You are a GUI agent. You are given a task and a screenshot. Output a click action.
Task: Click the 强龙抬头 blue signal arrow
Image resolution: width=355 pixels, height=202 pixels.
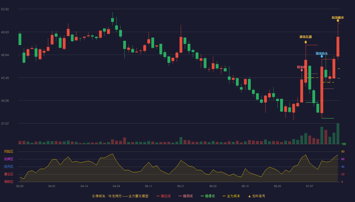322,57
